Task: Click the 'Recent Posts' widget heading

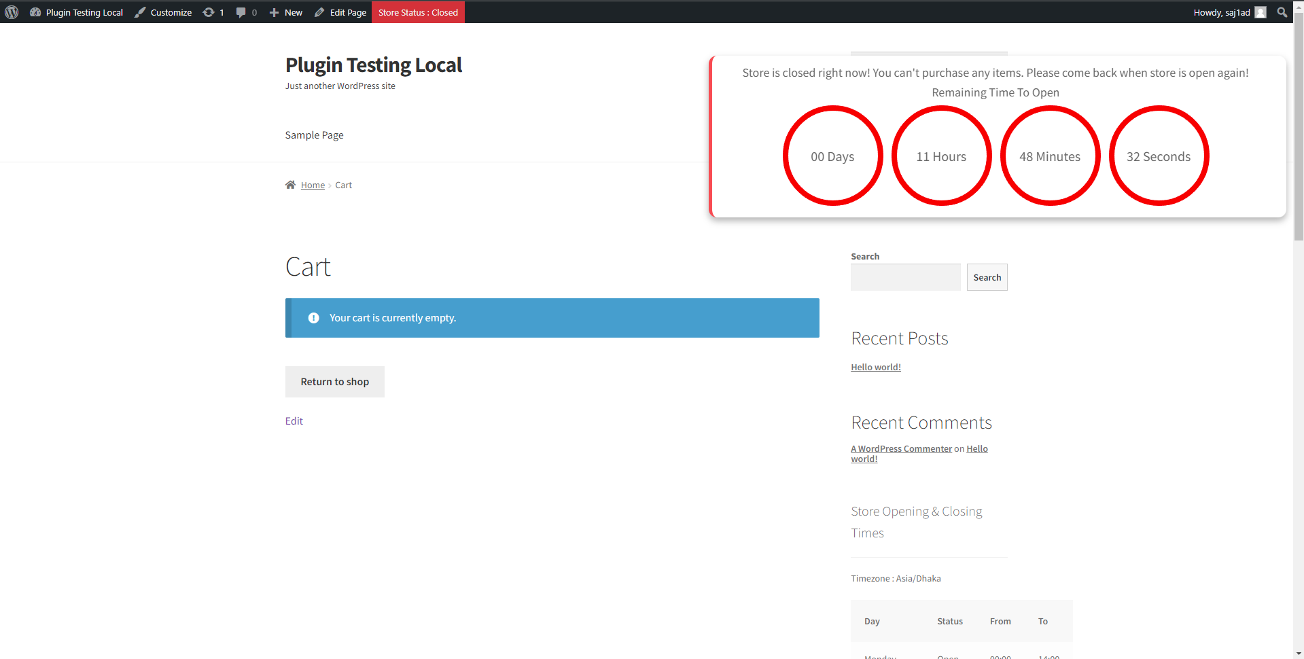Action: point(900,338)
